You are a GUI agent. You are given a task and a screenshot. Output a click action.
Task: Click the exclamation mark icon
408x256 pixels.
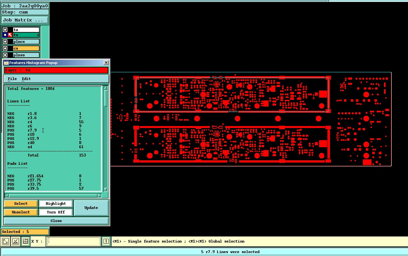point(106,241)
